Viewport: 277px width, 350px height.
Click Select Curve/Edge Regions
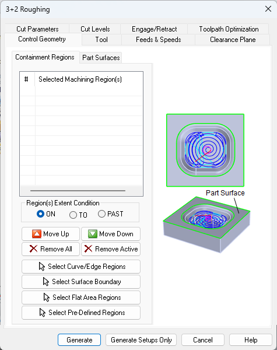tap(81, 267)
